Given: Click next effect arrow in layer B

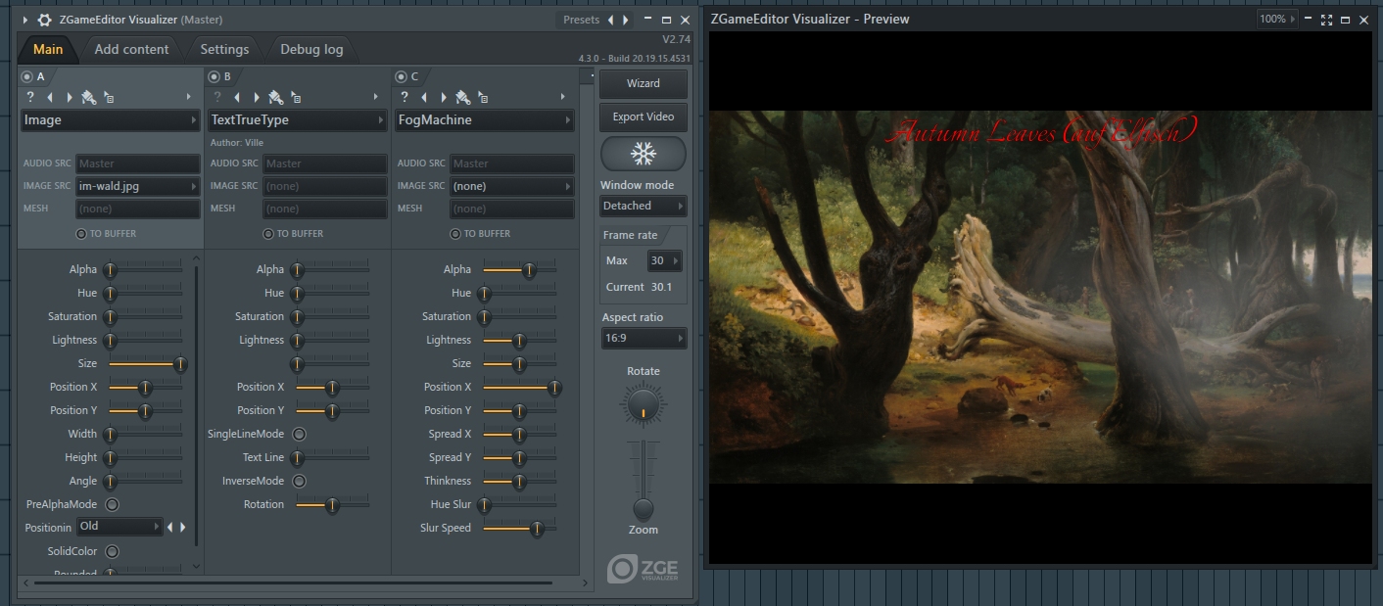Looking at the screenshot, I should (257, 97).
